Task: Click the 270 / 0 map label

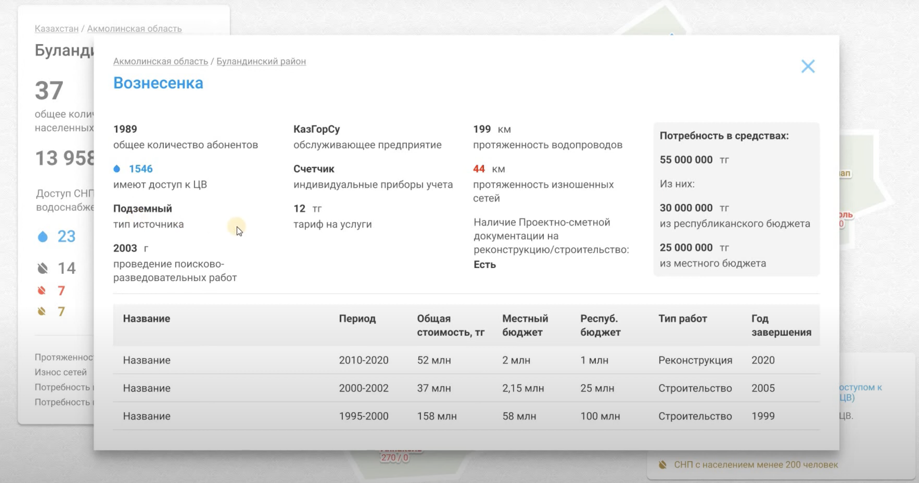Action: pyautogui.click(x=394, y=458)
